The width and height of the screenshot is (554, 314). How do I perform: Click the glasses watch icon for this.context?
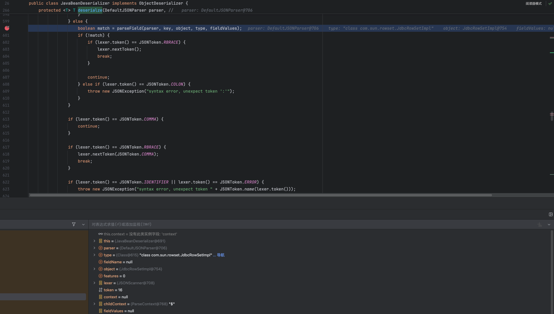[x=101, y=234]
